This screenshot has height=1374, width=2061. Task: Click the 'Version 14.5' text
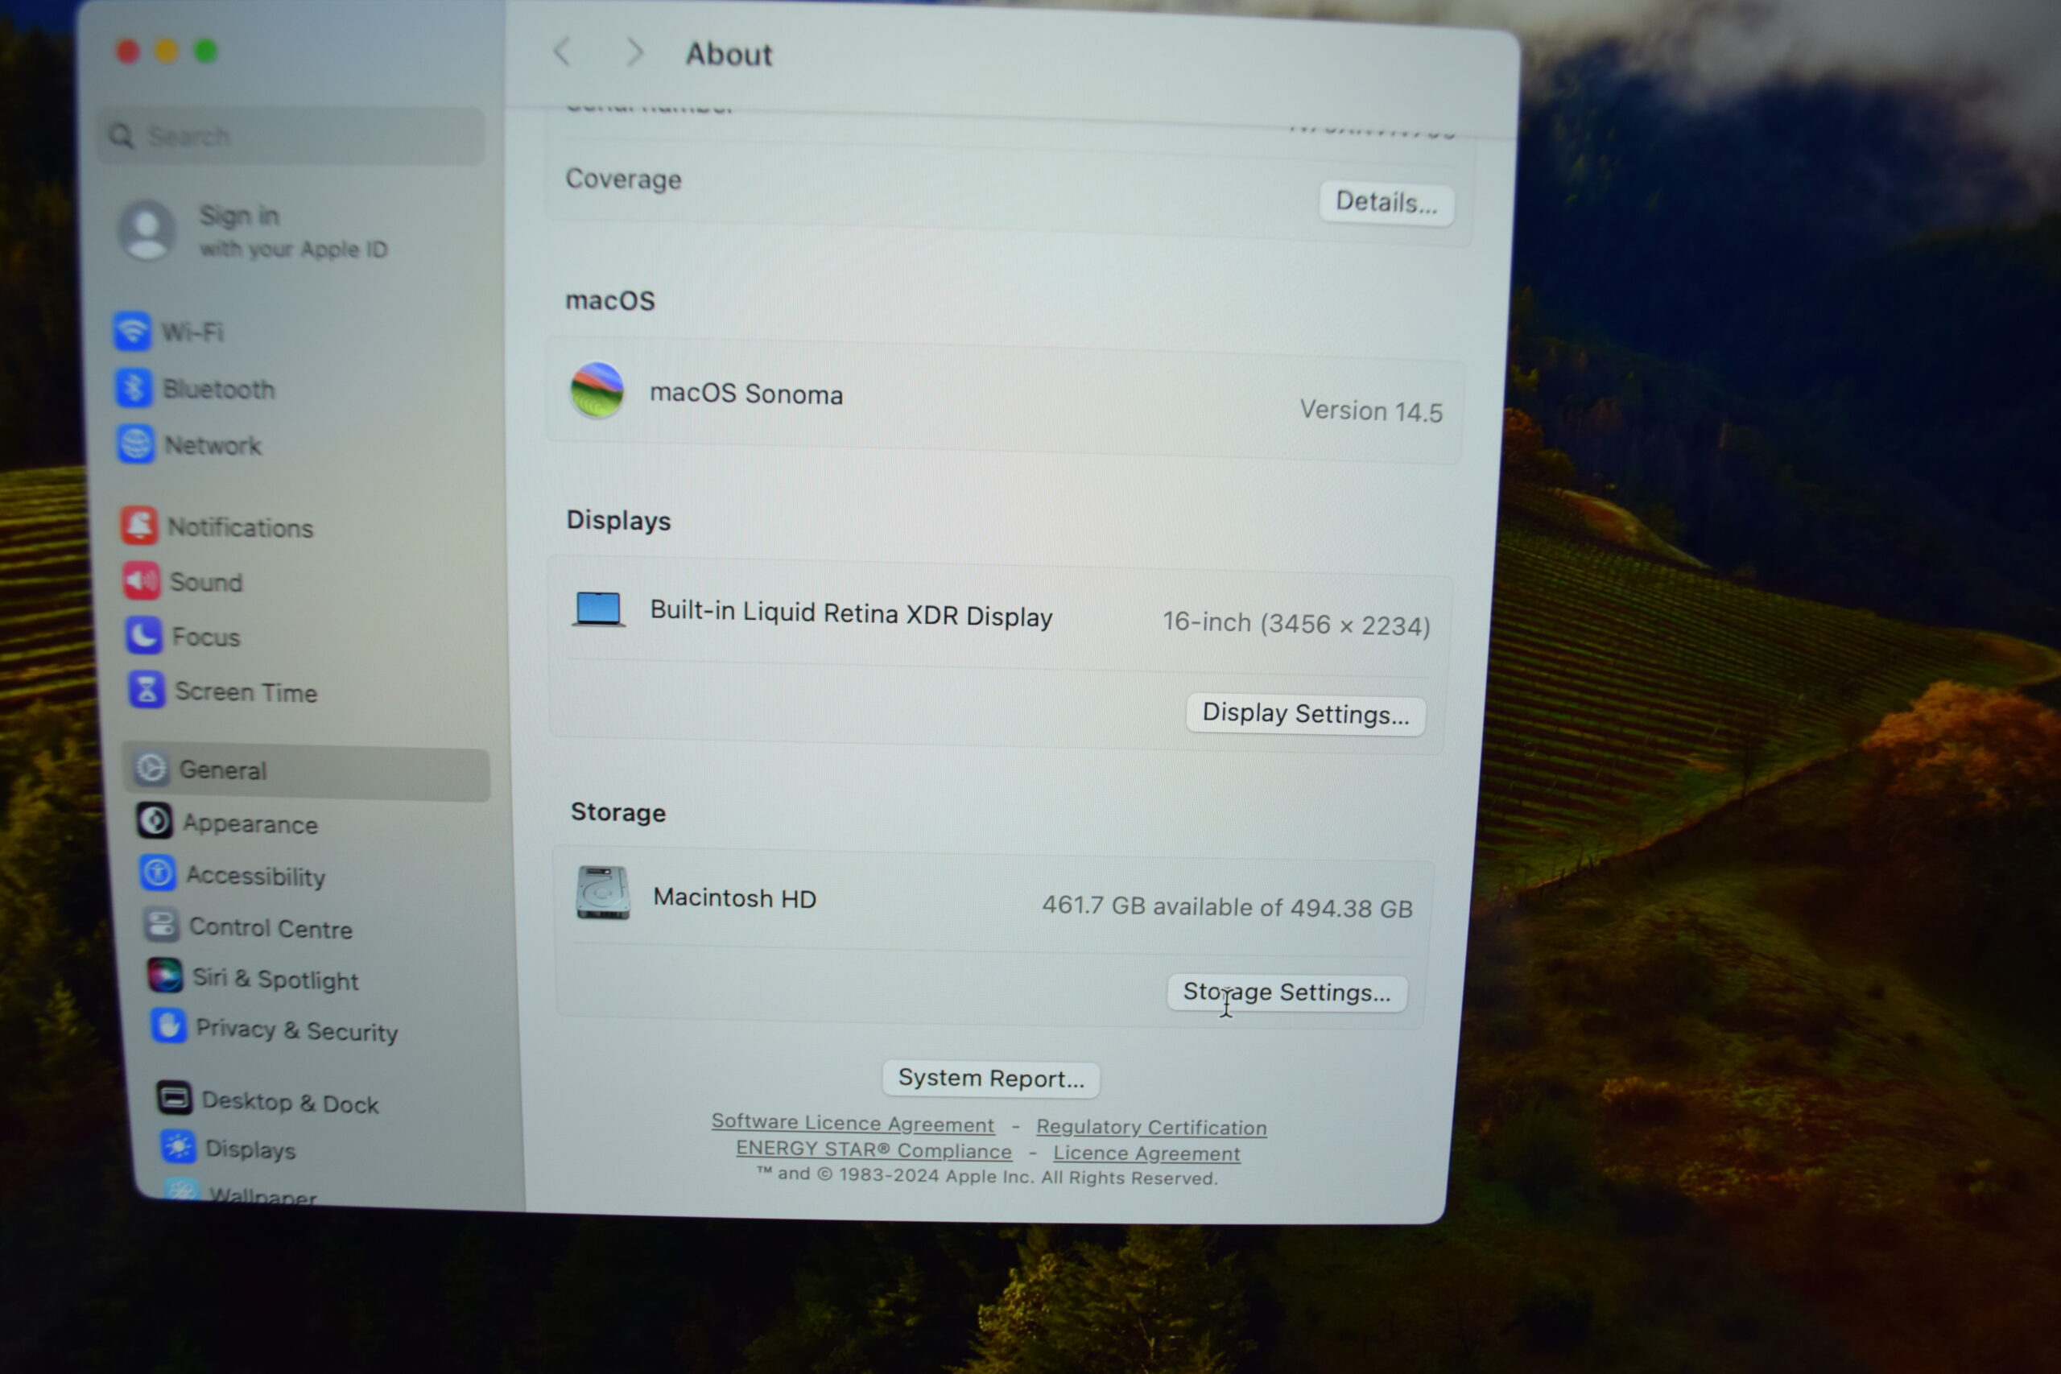(x=1371, y=411)
